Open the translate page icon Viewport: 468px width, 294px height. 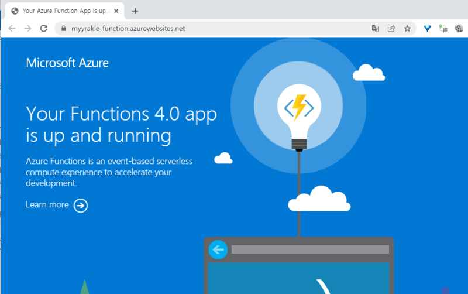[376, 28]
